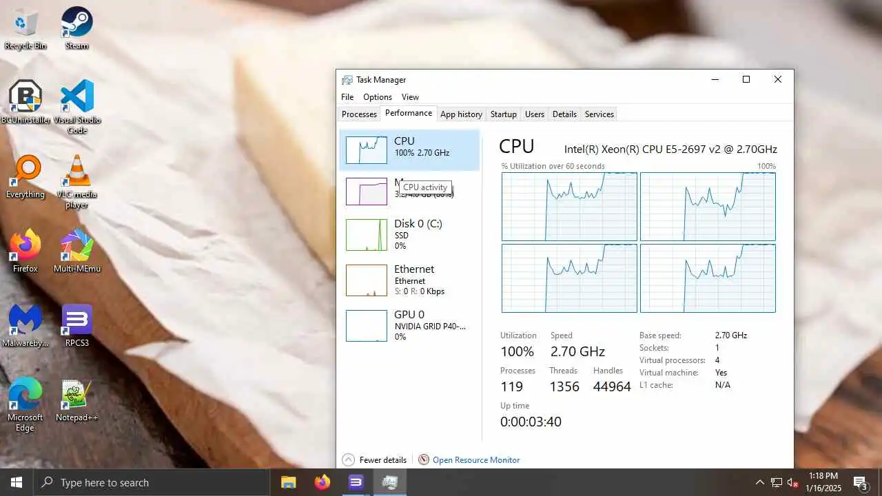Open the Services tab

point(599,114)
